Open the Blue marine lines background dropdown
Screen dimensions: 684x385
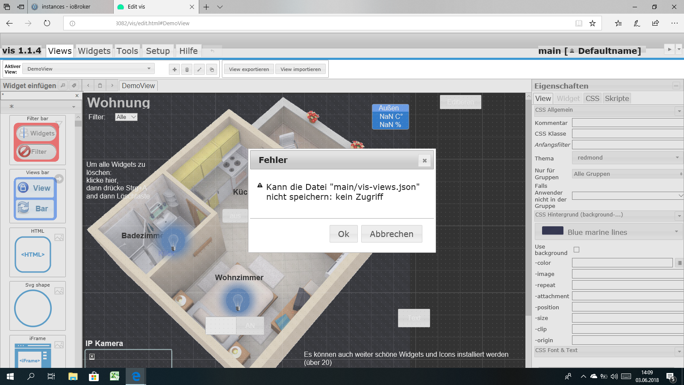(x=609, y=232)
